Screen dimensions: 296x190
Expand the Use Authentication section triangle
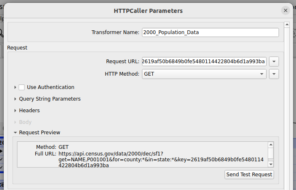15,87
